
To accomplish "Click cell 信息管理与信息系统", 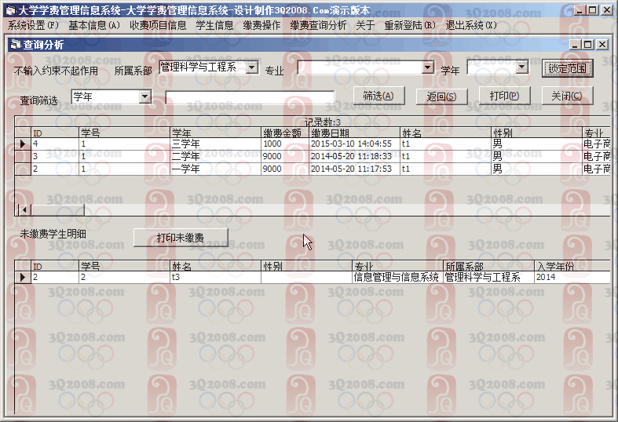I will [397, 277].
